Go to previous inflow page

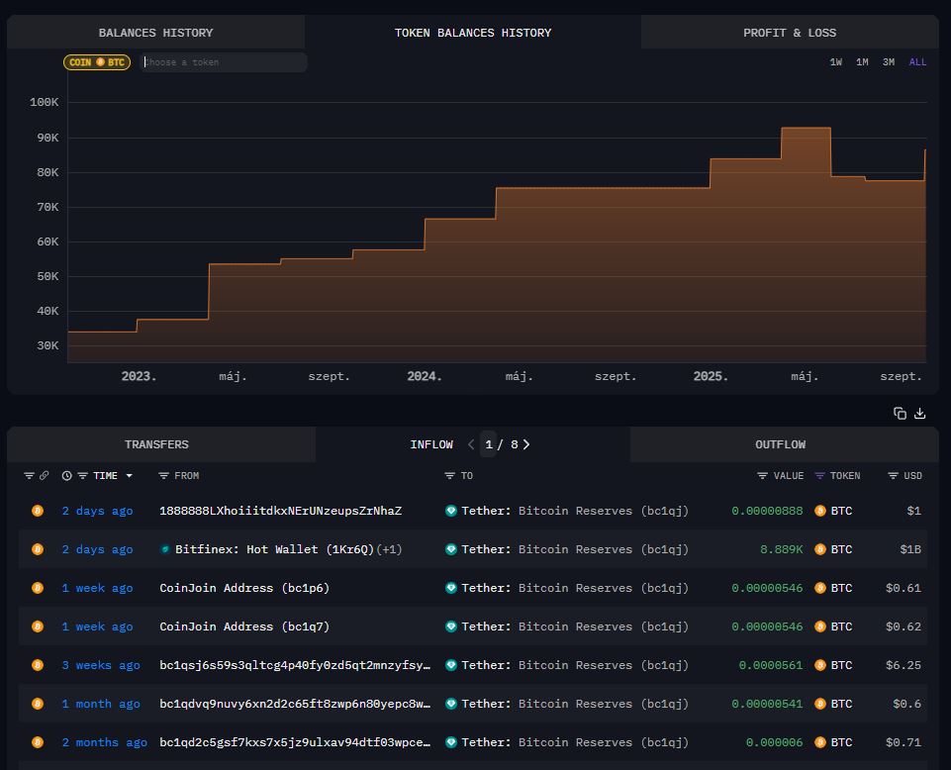pos(471,444)
